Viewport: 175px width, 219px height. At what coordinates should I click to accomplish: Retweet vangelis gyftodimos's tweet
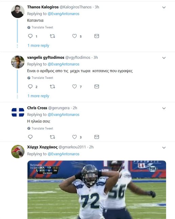[53, 86]
